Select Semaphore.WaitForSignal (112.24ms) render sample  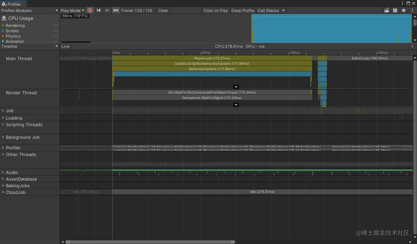click(x=212, y=98)
